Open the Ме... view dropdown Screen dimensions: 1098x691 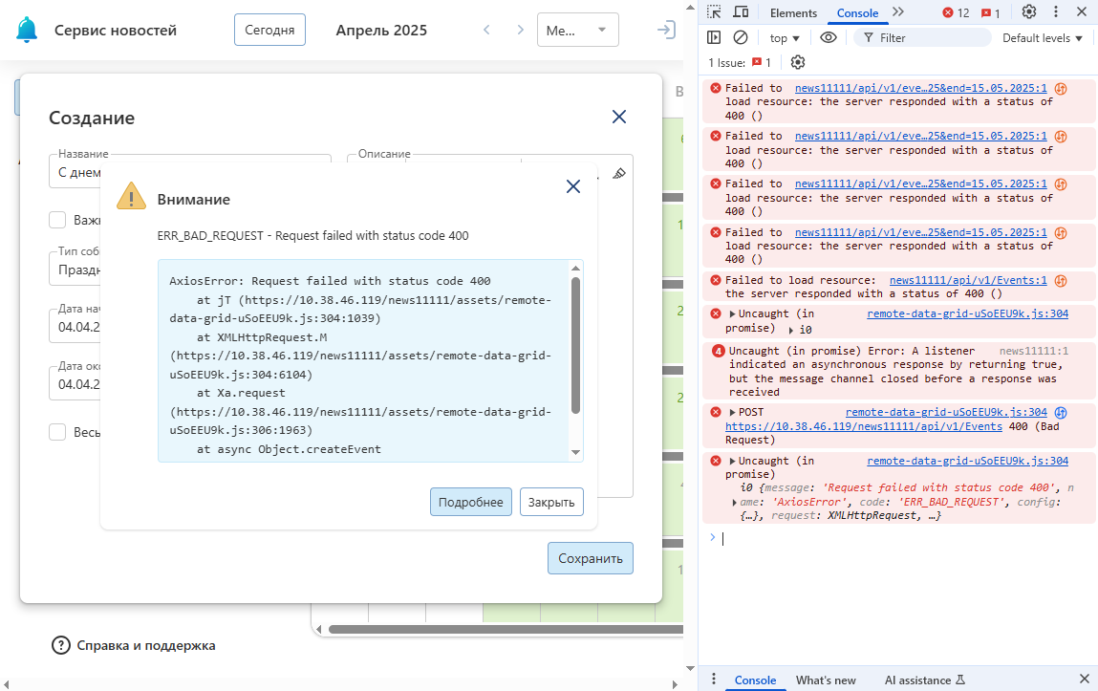578,30
